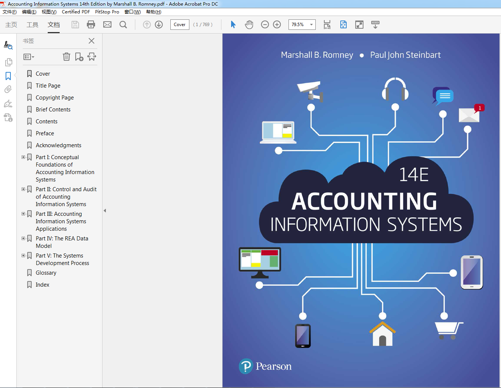Expand Part I: Conceptual Foundations bookmark

coord(23,157)
